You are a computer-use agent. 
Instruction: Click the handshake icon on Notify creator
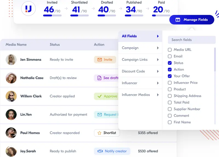point(100,151)
